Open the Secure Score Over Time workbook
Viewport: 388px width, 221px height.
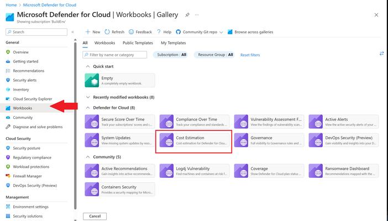pos(120,122)
